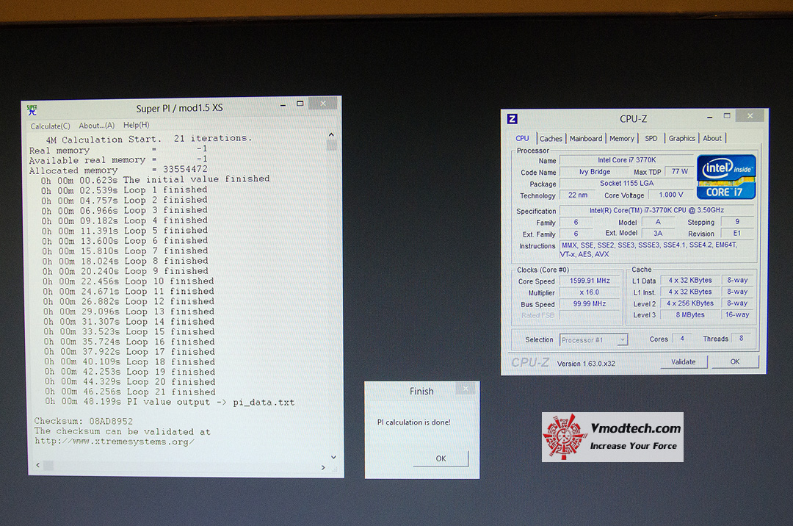This screenshot has width=793, height=526.
Task: Open the Processor #1 selection dropdown
Action: (594, 340)
